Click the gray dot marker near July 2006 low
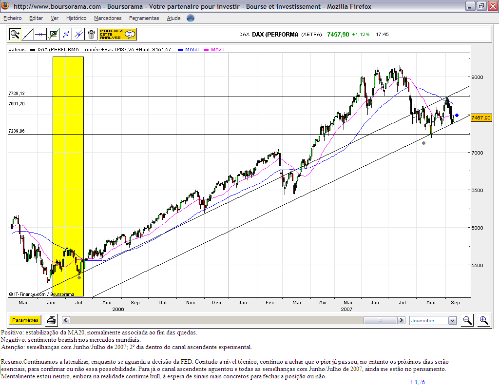Image resolution: width=499 pixels, height=390 pixels. (x=79, y=277)
